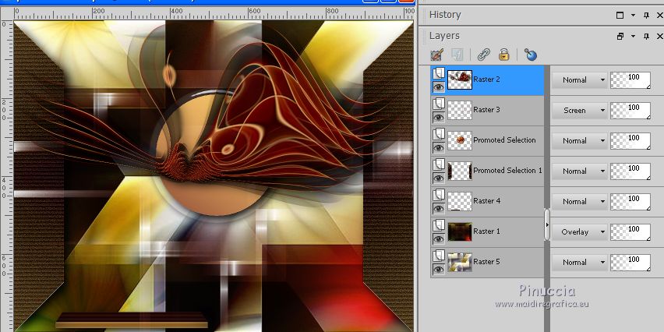Open the blend mode dropdown for Raster 2
664x332 pixels.
point(579,80)
